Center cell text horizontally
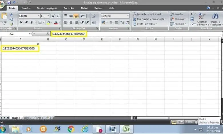 coord(71,22)
